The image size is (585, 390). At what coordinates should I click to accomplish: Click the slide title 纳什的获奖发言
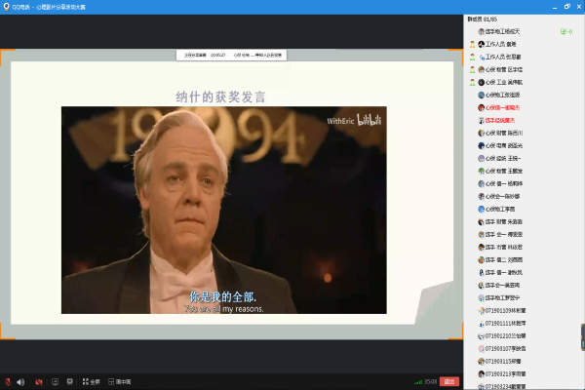click(x=221, y=97)
